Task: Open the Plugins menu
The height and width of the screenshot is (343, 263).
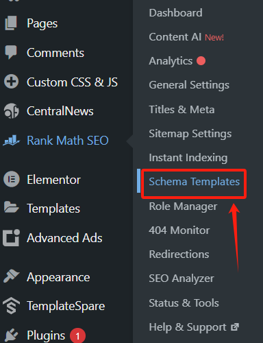Action: (46, 336)
